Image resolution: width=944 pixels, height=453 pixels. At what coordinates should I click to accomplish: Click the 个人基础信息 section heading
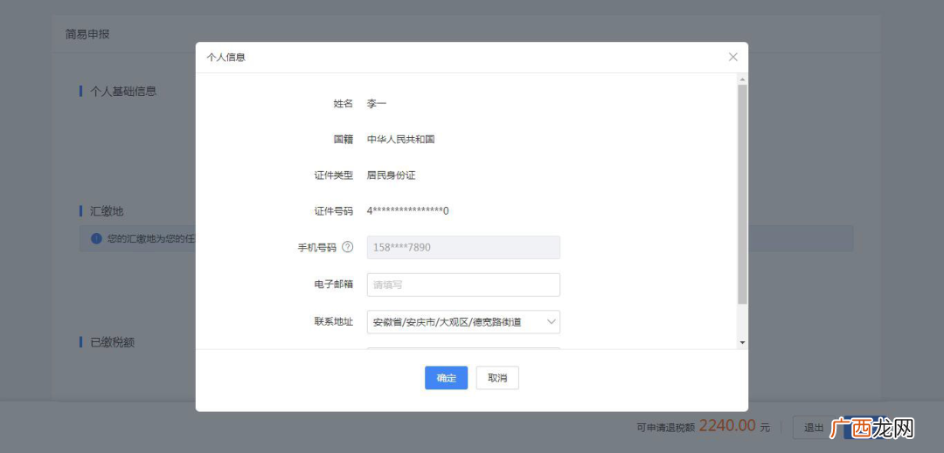[x=123, y=92]
